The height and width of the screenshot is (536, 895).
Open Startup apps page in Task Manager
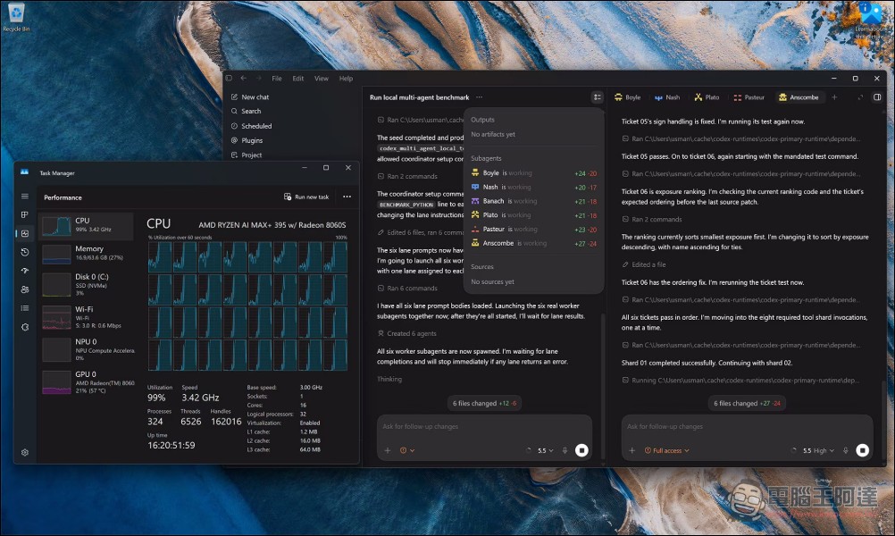click(x=24, y=271)
